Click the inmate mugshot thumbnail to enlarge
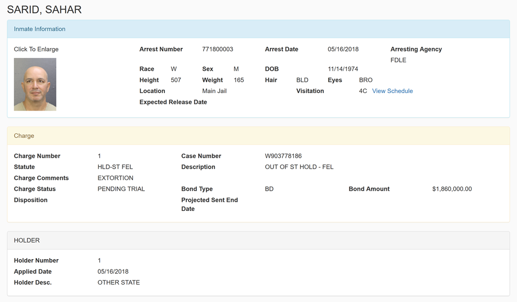The width and height of the screenshot is (517, 302). pos(35,84)
